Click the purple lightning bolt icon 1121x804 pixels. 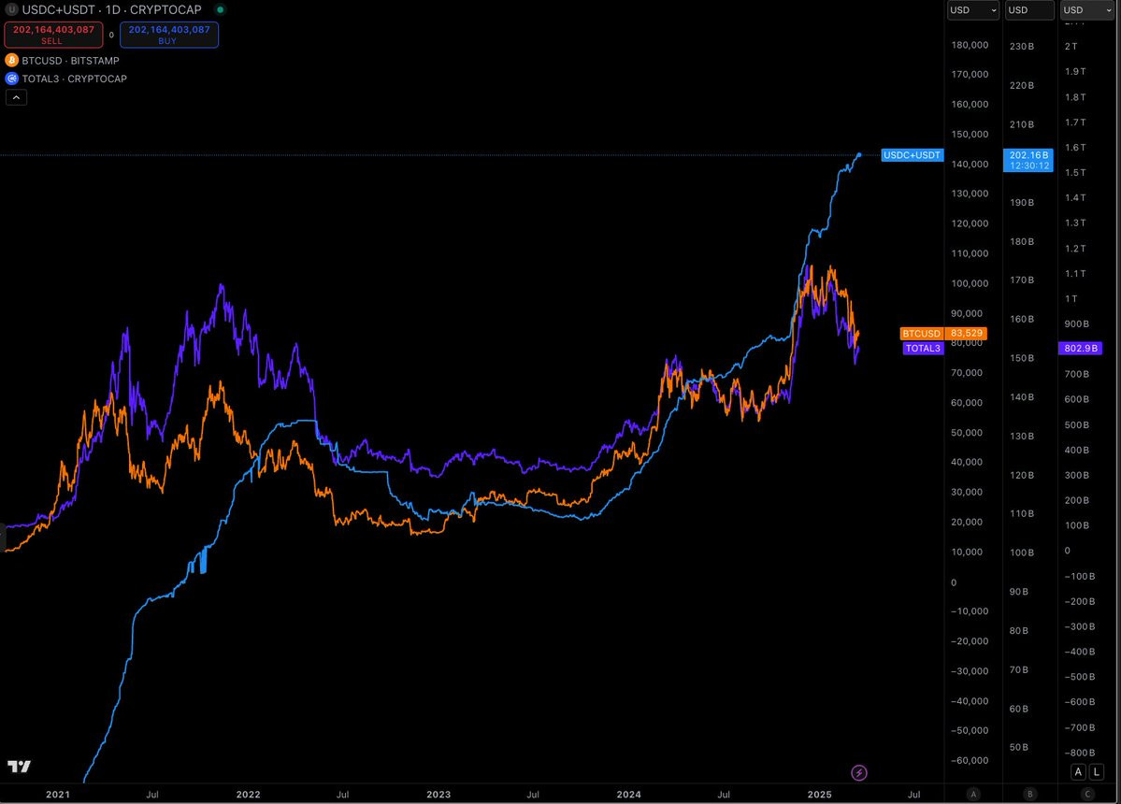(858, 772)
